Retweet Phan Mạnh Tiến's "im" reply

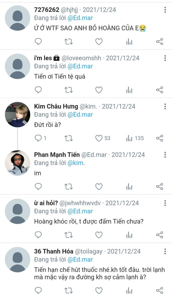[69, 187]
